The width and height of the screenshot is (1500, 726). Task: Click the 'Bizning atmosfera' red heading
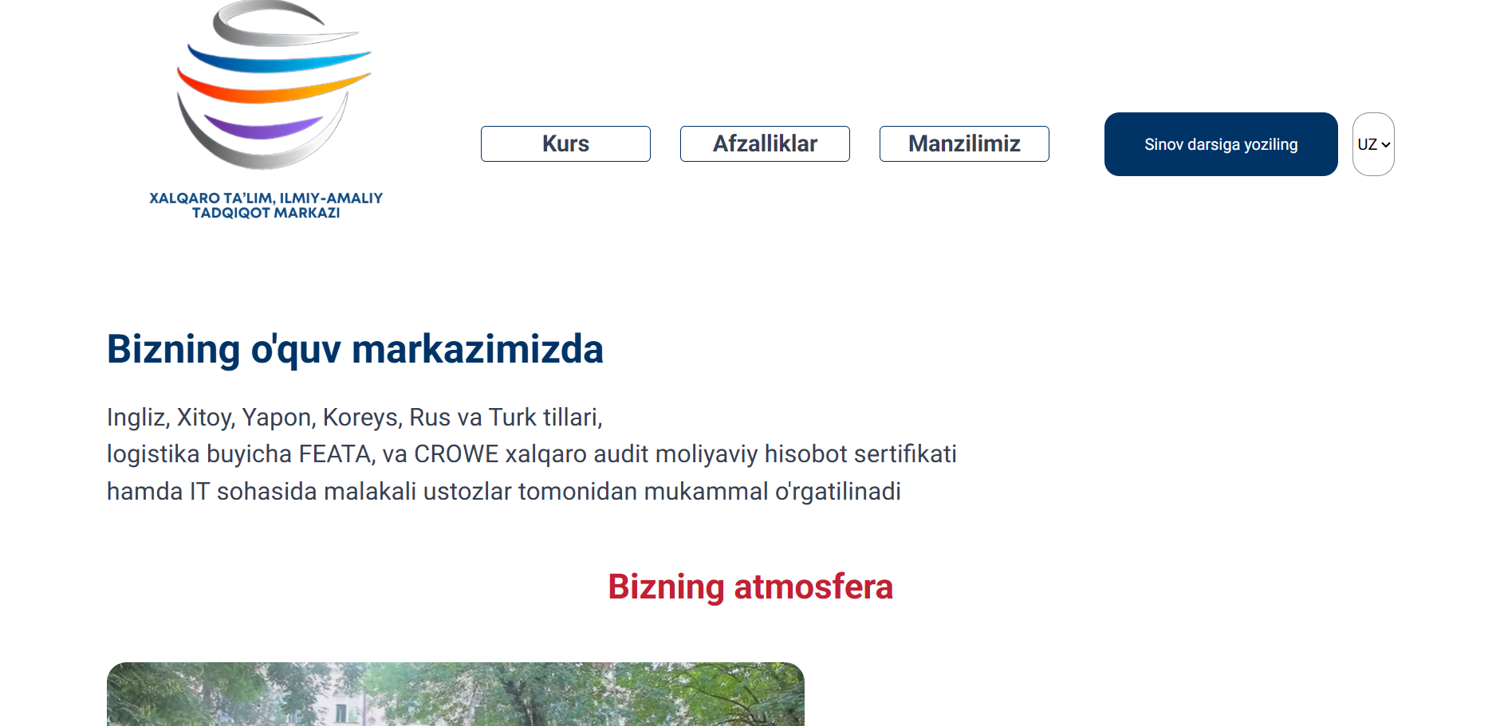750,587
